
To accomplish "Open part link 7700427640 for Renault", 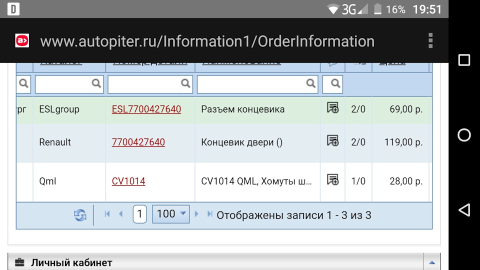I will click(x=138, y=142).
